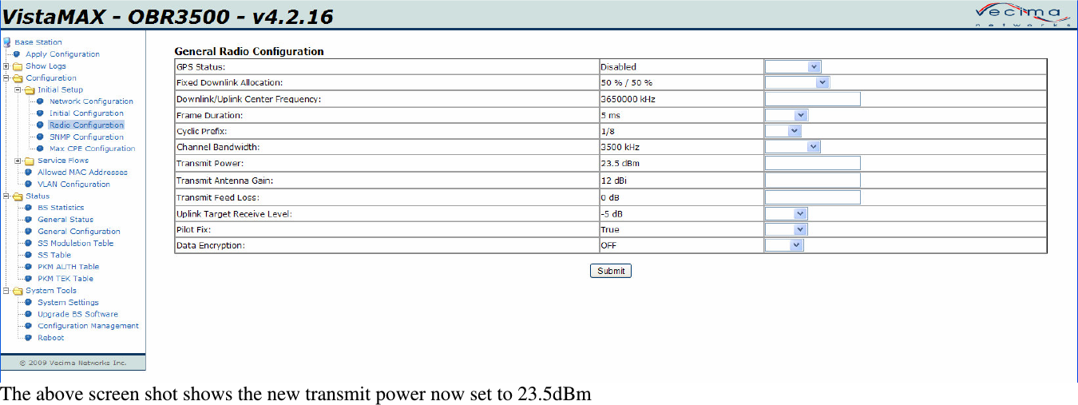The height and width of the screenshot is (405, 1078).
Task: Collapse the Initial Setup tree node
Action: point(18,90)
